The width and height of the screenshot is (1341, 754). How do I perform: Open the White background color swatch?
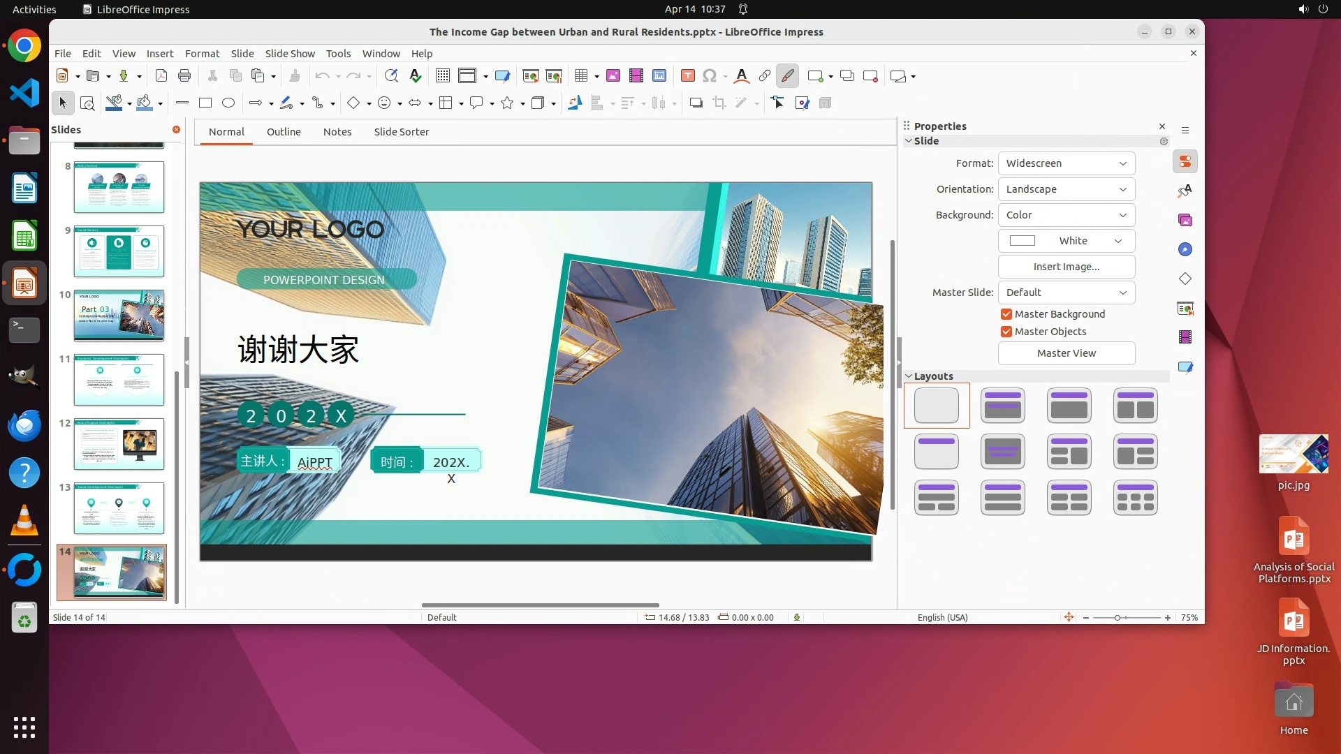[x=1066, y=241]
